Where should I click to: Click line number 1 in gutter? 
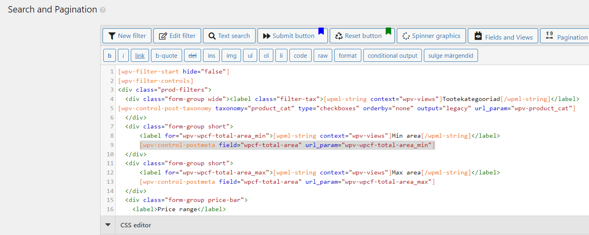(x=112, y=71)
